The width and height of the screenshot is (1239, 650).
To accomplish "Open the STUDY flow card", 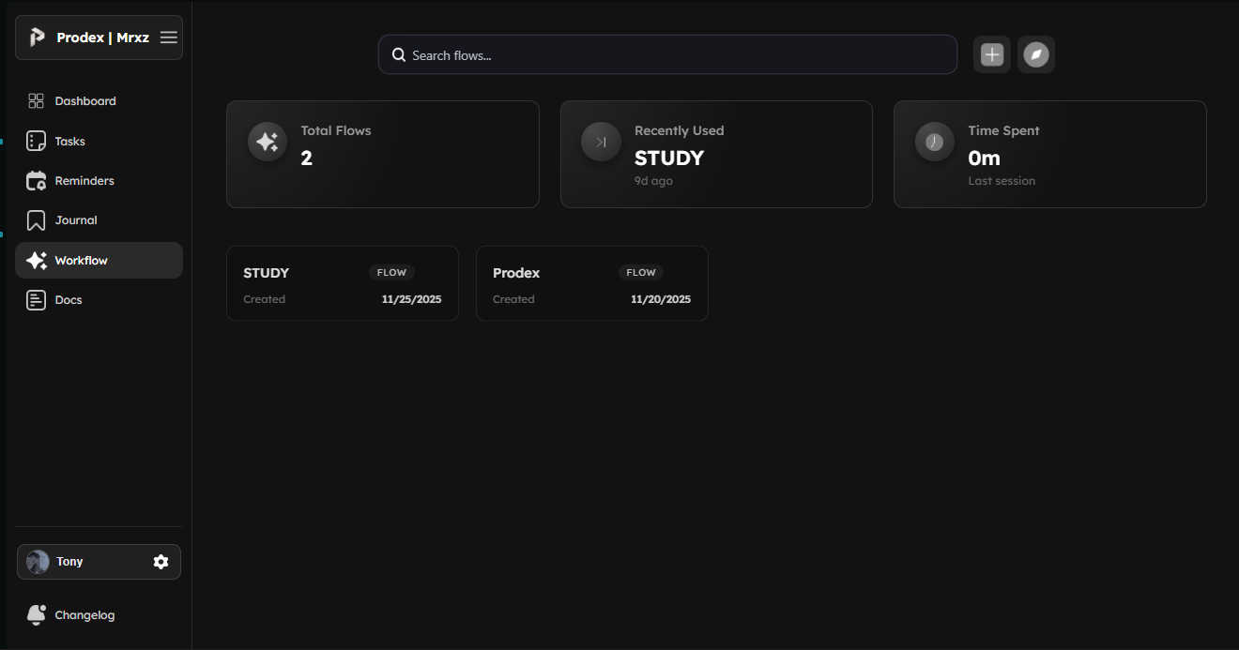I will point(342,282).
